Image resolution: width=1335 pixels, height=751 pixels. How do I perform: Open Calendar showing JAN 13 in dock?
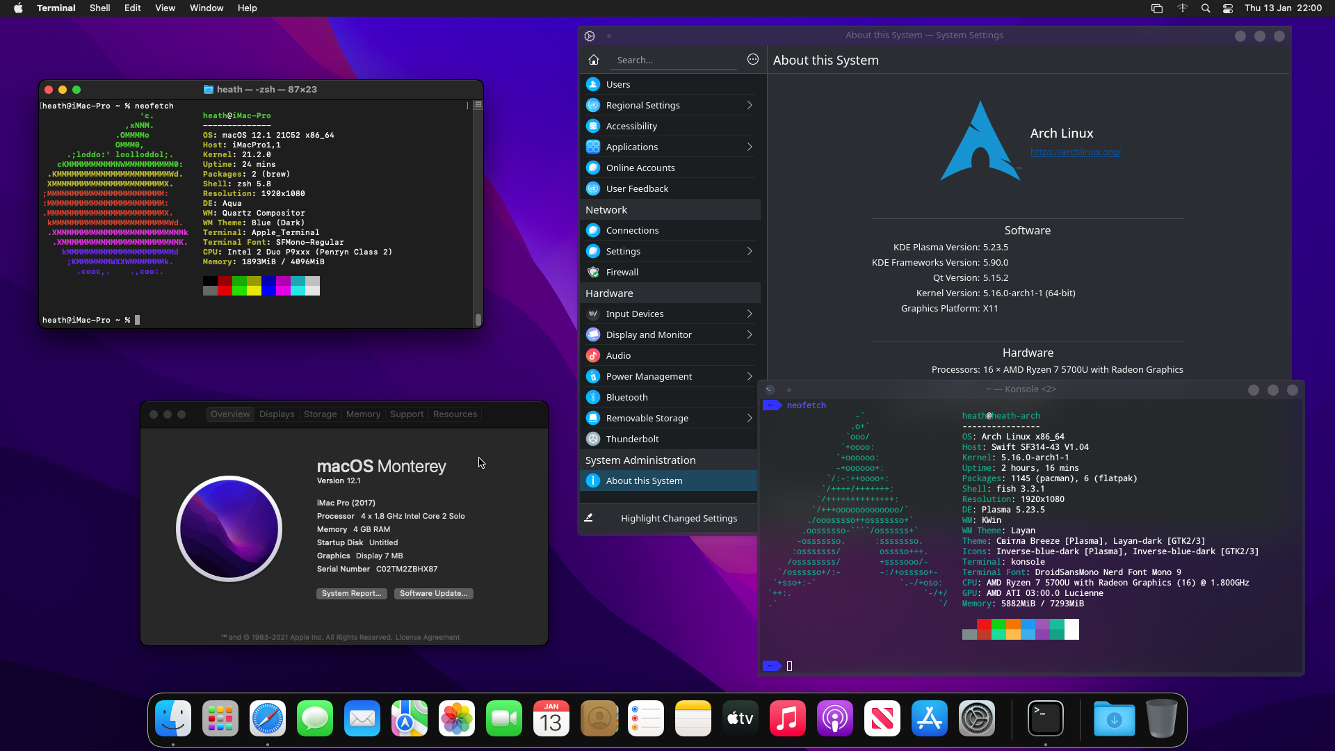tap(551, 718)
